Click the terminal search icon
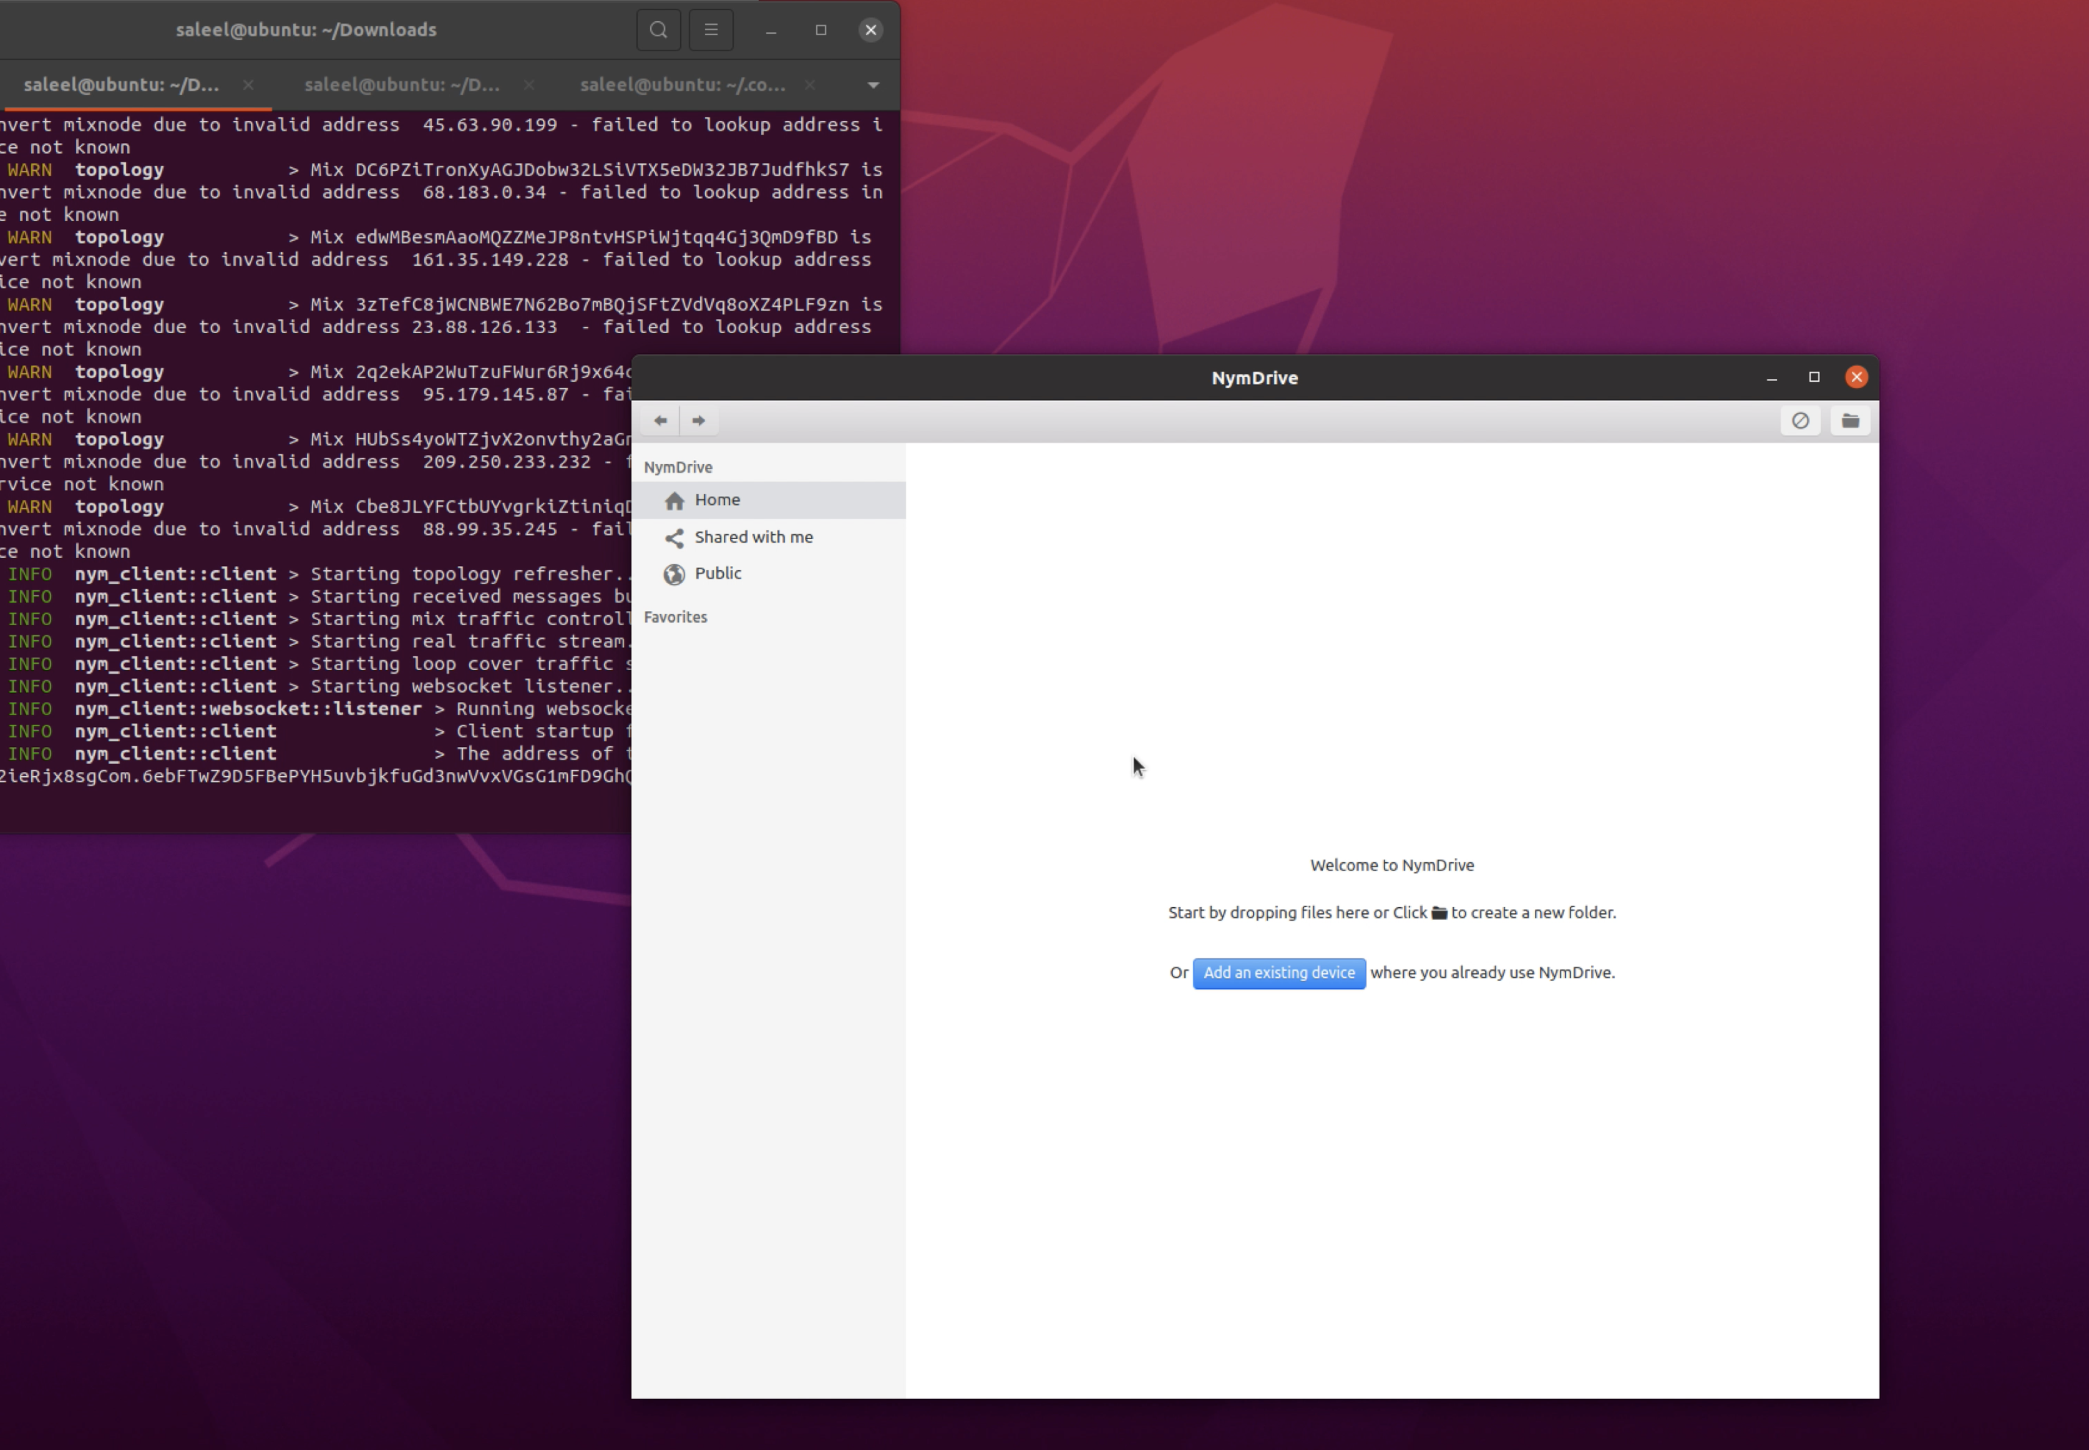The image size is (2089, 1450). tap(659, 30)
